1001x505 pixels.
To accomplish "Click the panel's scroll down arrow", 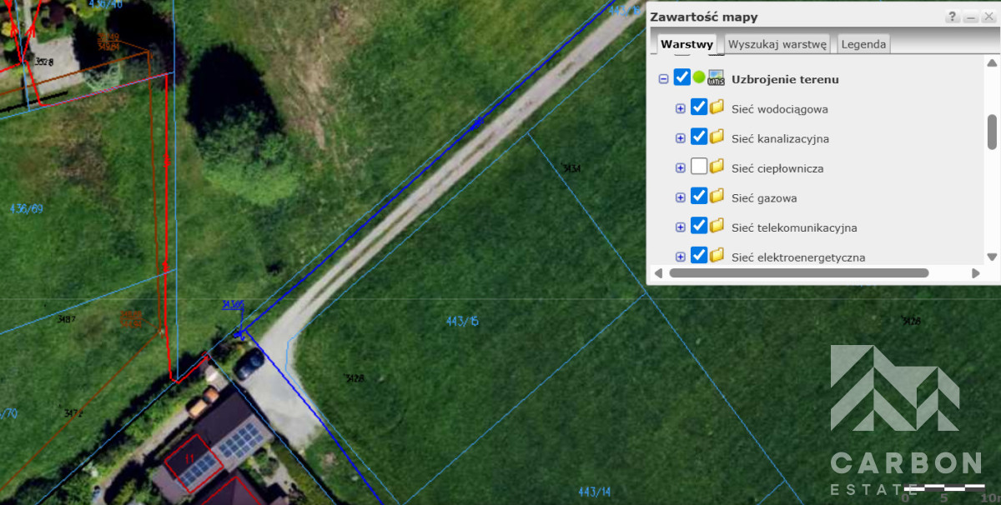I will [x=992, y=257].
